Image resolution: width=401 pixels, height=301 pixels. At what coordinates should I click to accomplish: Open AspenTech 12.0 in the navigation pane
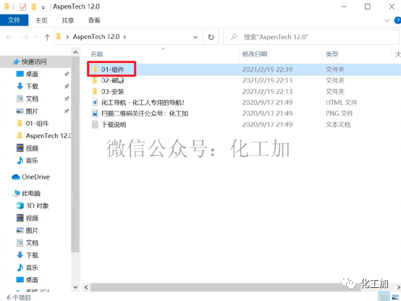click(48, 136)
